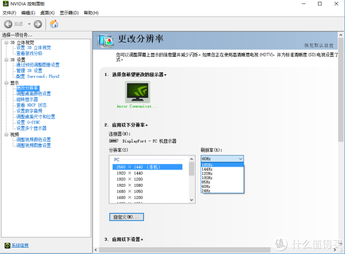
Task: Open 设置多个显示器 task
Action: click(x=32, y=128)
